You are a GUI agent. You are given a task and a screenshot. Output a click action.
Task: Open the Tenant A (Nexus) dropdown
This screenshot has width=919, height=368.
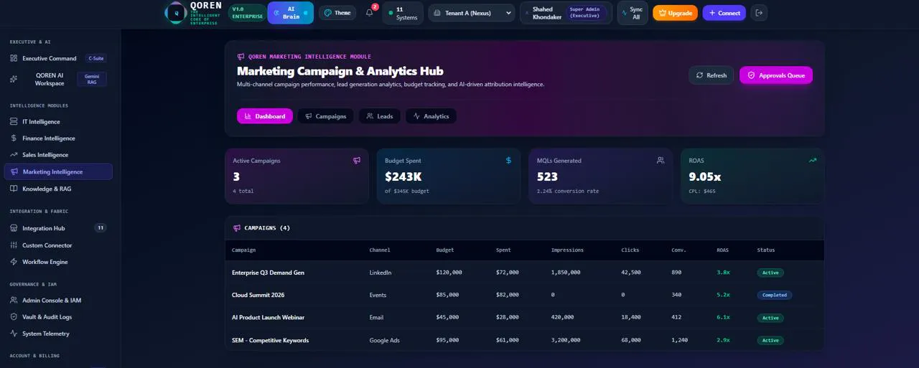pyautogui.click(x=472, y=13)
